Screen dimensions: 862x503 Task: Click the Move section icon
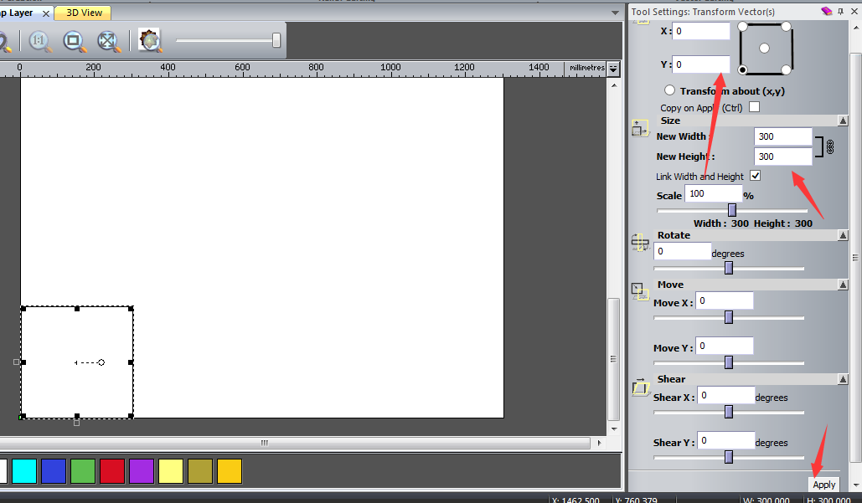(640, 290)
